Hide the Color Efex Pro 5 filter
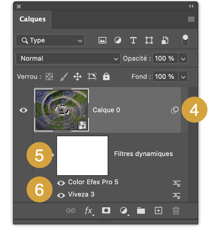This screenshot has height=229, width=212. point(61,183)
